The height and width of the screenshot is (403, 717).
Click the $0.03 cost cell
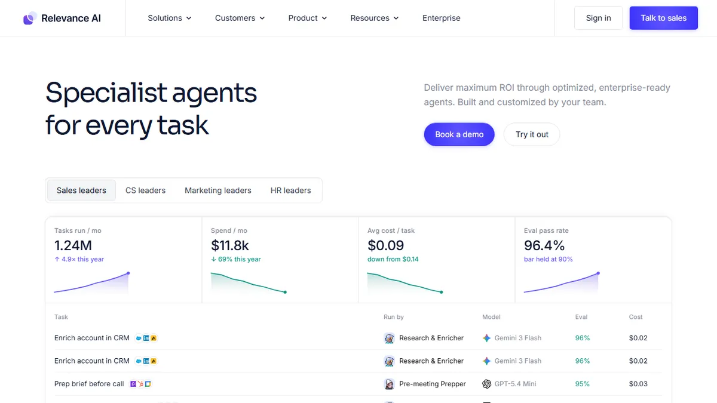pyautogui.click(x=638, y=384)
